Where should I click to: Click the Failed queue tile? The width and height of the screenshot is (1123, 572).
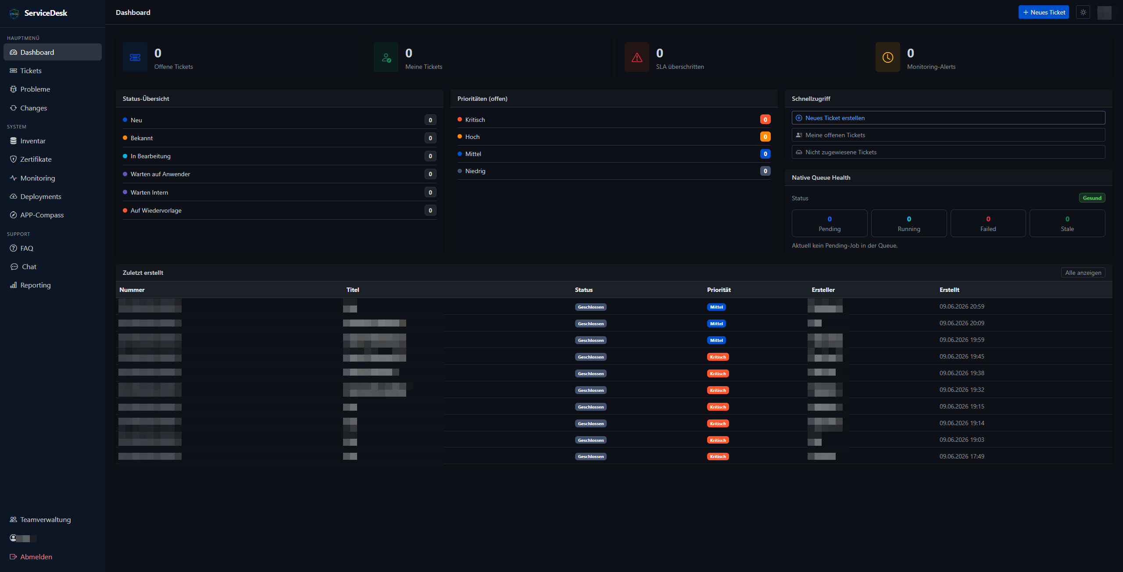pyautogui.click(x=988, y=224)
